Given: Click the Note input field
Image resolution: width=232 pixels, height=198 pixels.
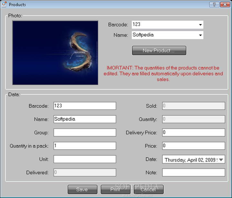Looking at the screenshot, I should [194, 172].
